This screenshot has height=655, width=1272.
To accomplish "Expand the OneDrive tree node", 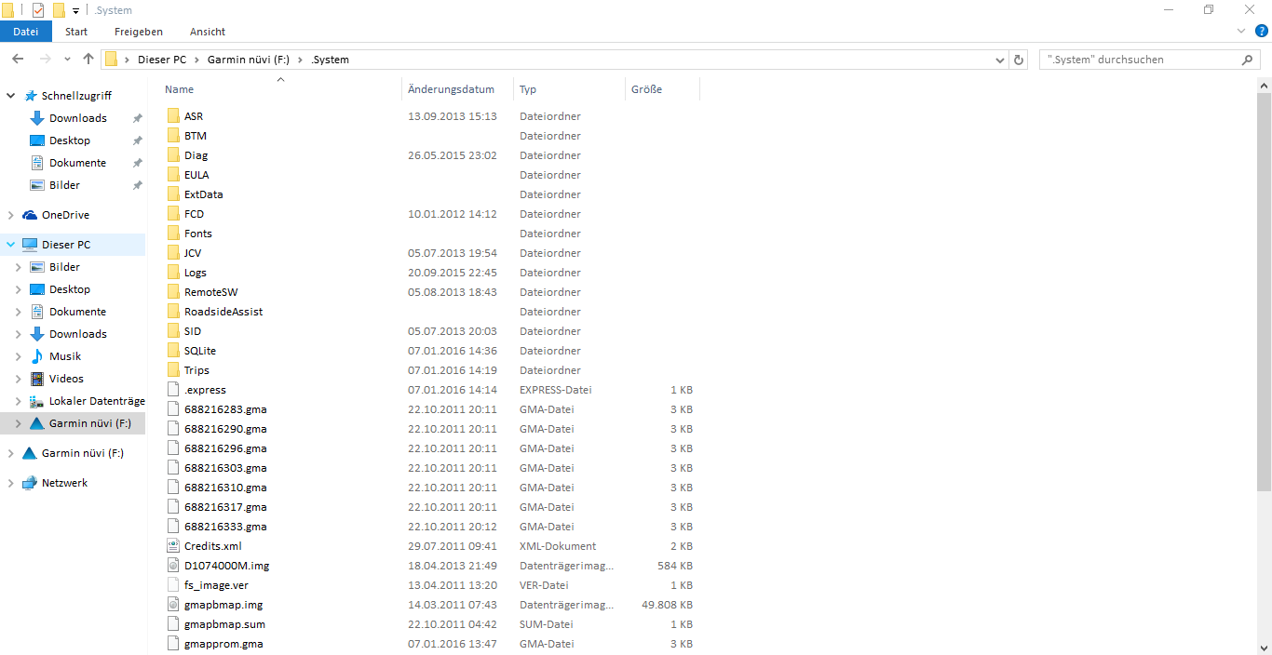I will 10,215.
